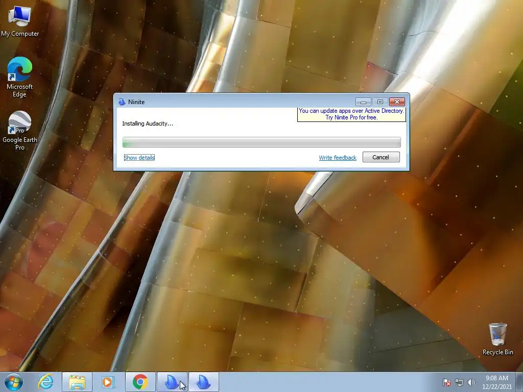Open the clock showing 9:08 AM
This screenshot has height=392, width=523.
[496, 382]
